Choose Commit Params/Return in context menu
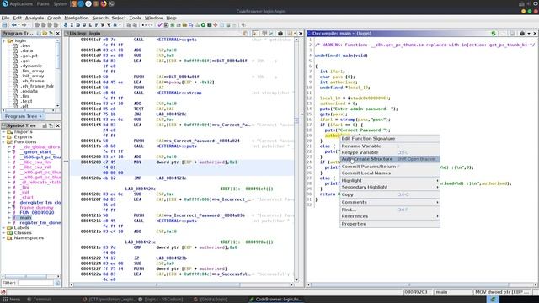 click(x=390, y=167)
